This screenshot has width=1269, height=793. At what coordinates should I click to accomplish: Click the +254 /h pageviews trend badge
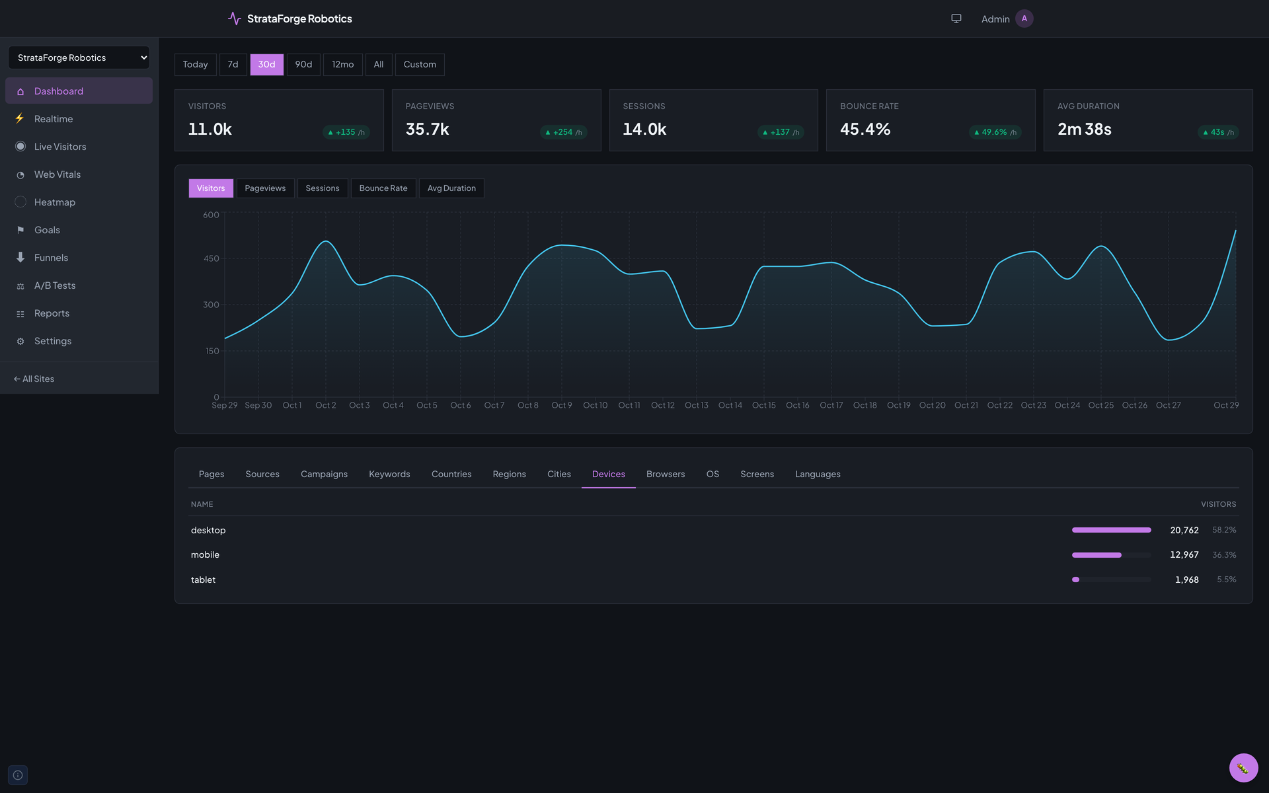(564, 132)
